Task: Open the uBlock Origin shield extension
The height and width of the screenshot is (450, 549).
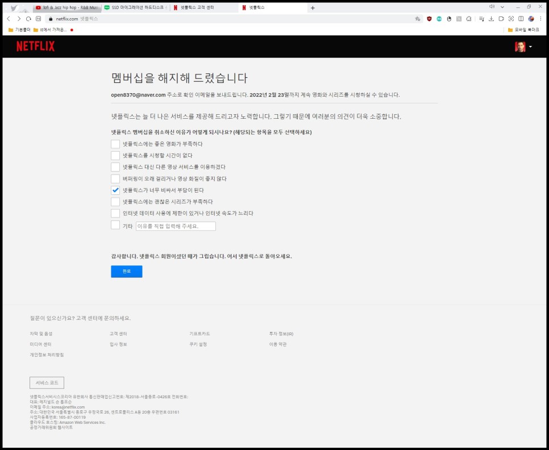Action: click(429, 19)
